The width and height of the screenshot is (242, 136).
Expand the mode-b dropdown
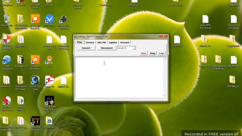click(x=134, y=48)
